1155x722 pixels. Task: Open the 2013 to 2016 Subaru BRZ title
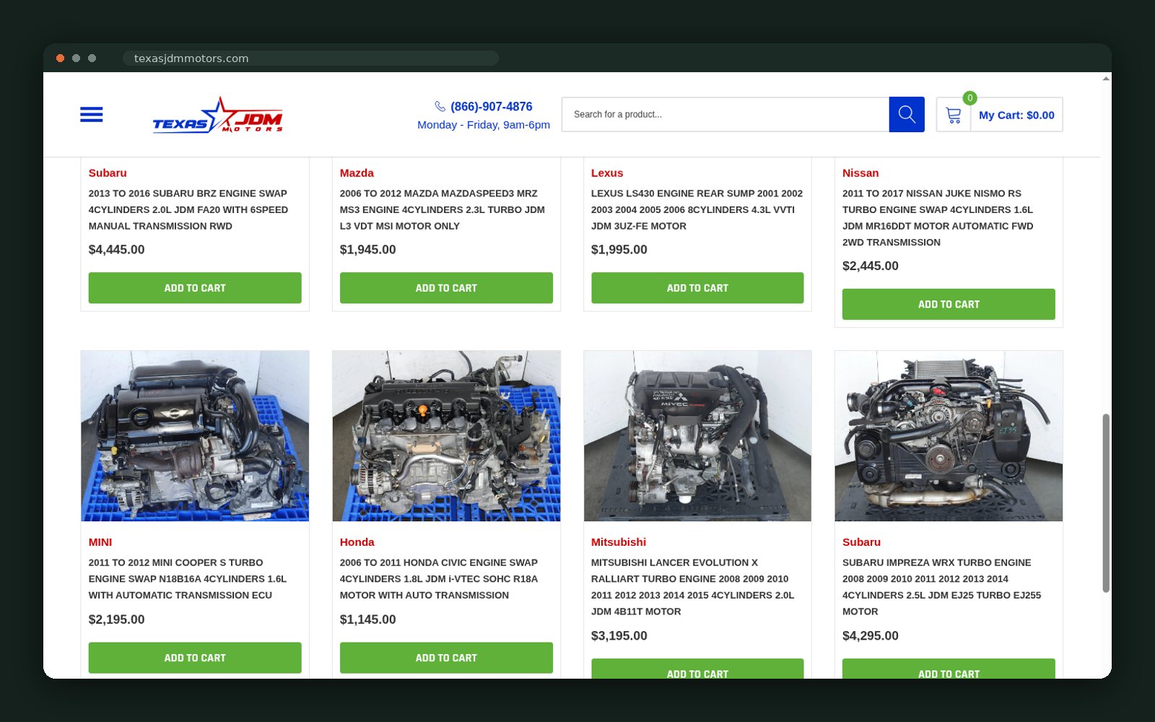click(x=188, y=209)
